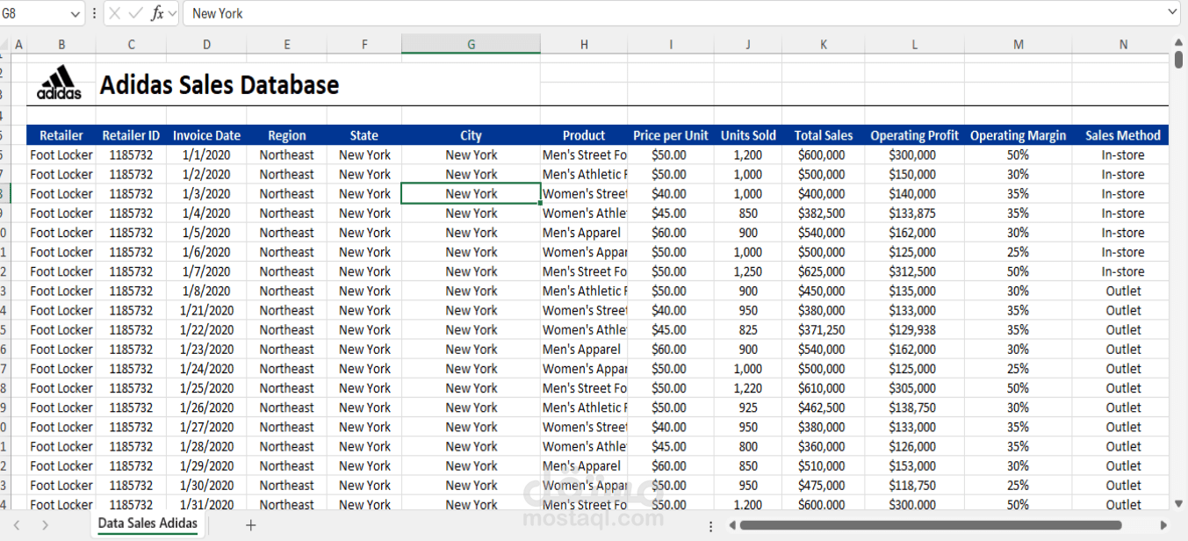The height and width of the screenshot is (541, 1188).
Task: Select the invoice date 1/8/2020 cell
Action: tap(206, 291)
